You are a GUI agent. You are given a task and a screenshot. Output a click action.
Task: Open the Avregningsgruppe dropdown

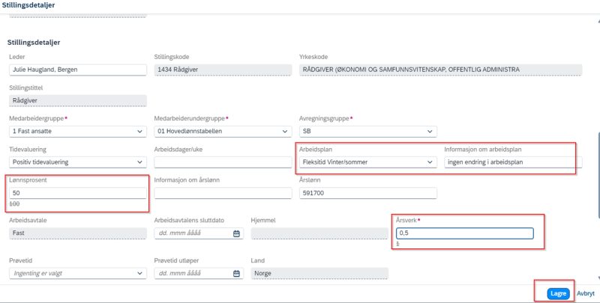pos(430,131)
